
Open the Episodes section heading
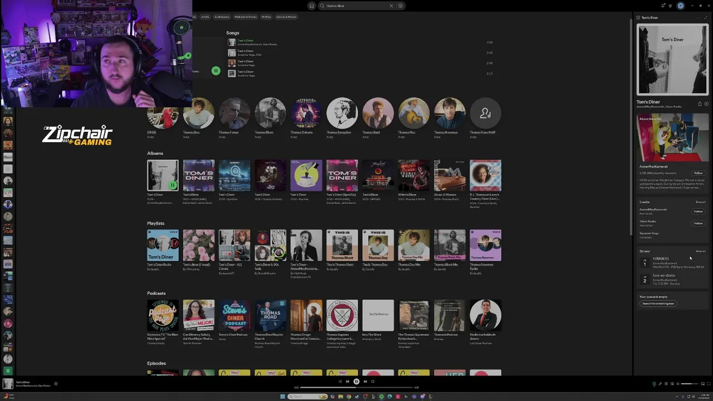tap(156, 364)
